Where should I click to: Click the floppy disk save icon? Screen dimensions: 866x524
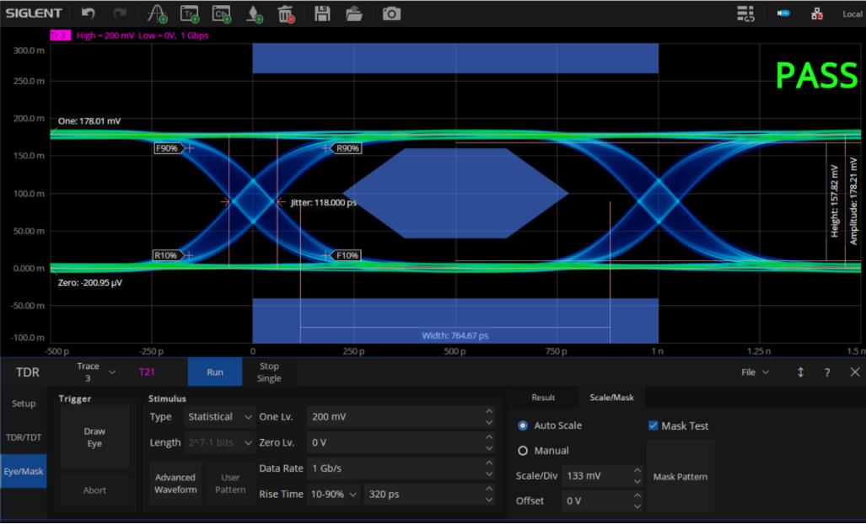point(322,13)
